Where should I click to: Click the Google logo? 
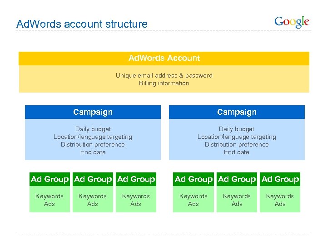[292, 22]
